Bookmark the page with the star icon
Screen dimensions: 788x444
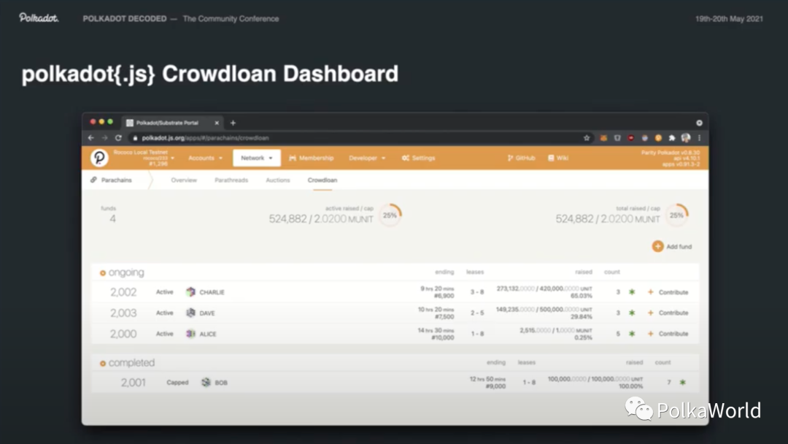point(587,138)
